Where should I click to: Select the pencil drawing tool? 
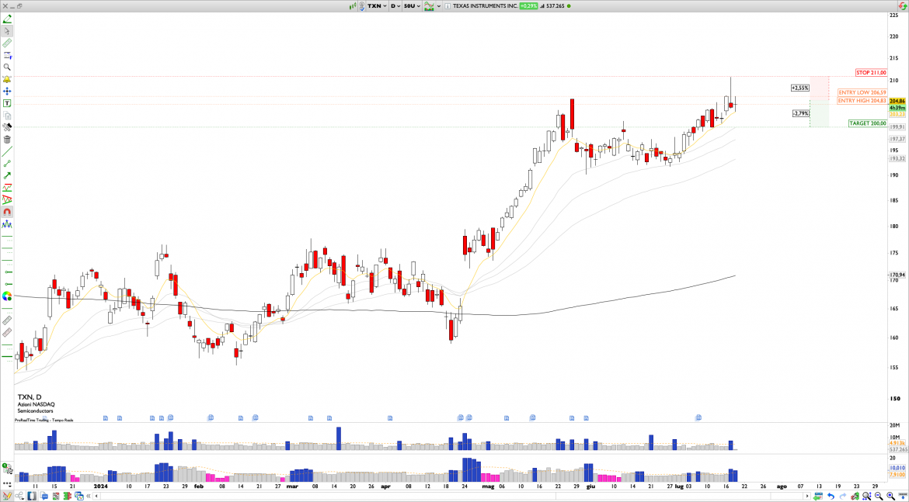coord(7,19)
